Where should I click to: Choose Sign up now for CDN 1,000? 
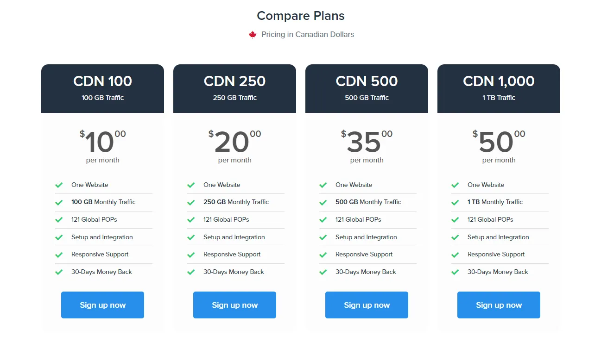(499, 305)
